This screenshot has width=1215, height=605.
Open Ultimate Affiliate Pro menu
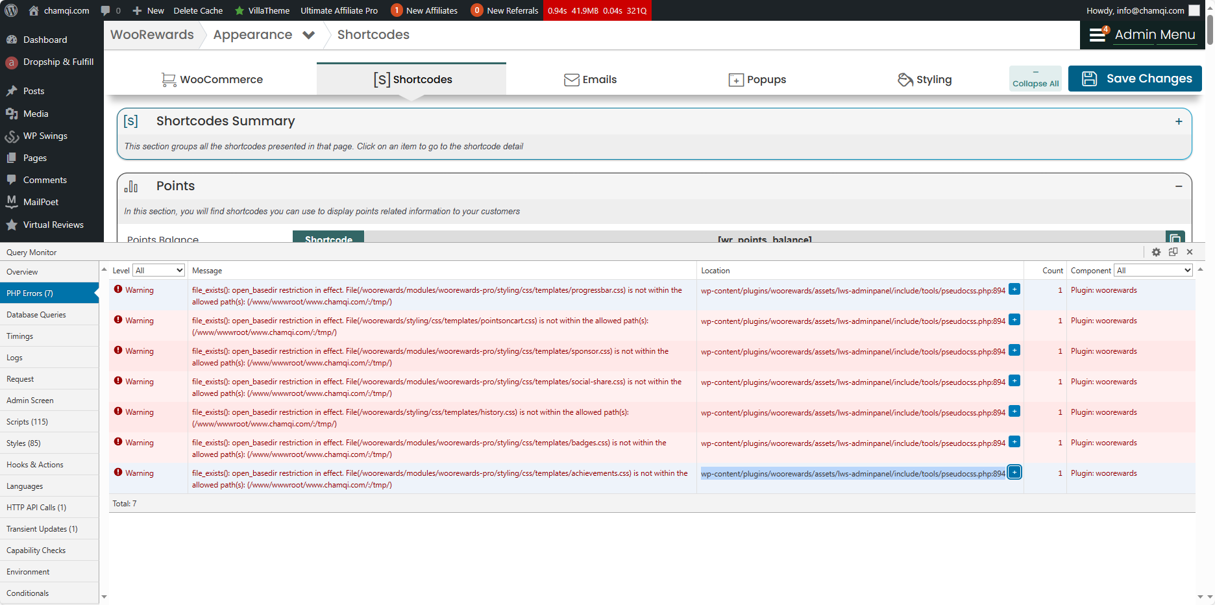pyautogui.click(x=339, y=10)
